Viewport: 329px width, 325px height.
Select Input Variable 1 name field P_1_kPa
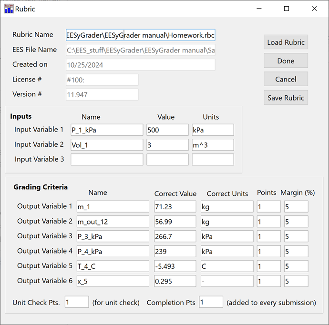point(107,130)
